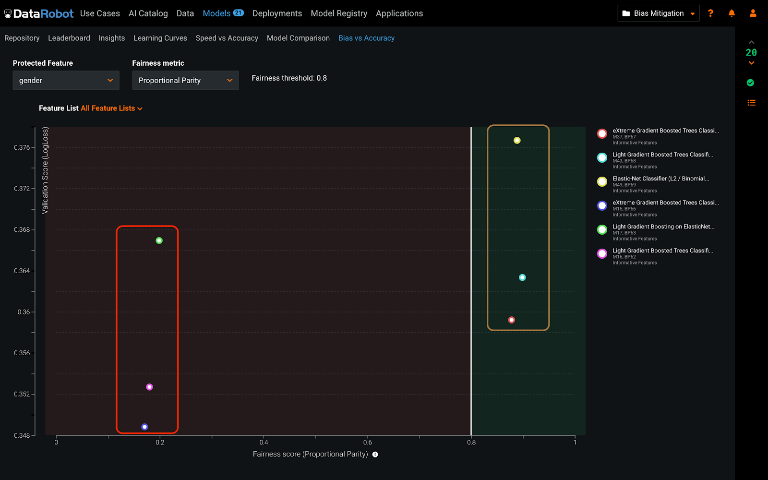The width and height of the screenshot is (768, 480).
Task: Click the yellow legend swatch for Elastic-Net M49
Action: point(602,181)
